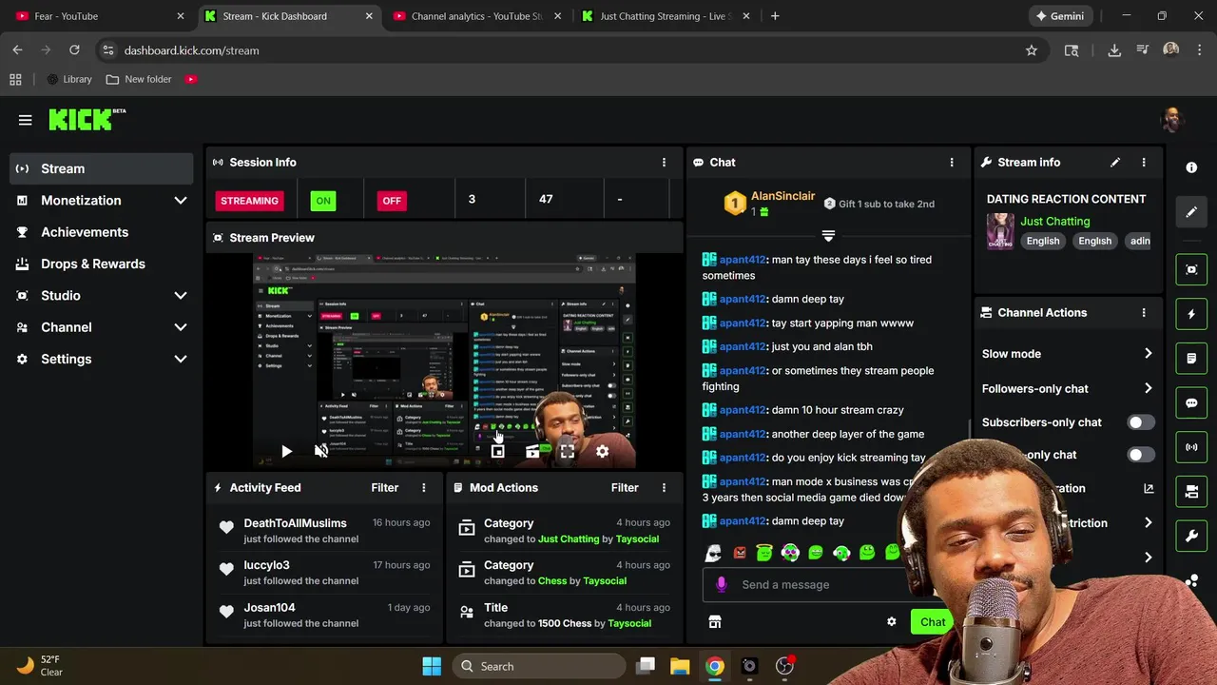This screenshot has height=685, width=1217.
Task: Open AlanSinclair profile in chat leaderboard
Action: (782, 196)
